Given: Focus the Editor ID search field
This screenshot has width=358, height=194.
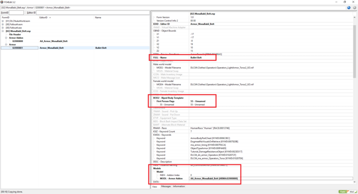Looking at the screenshot, I should point(93,12).
